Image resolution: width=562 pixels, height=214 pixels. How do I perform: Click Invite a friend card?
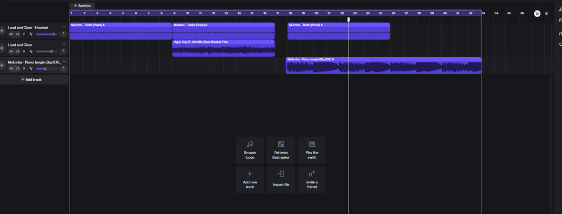click(312, 180)
